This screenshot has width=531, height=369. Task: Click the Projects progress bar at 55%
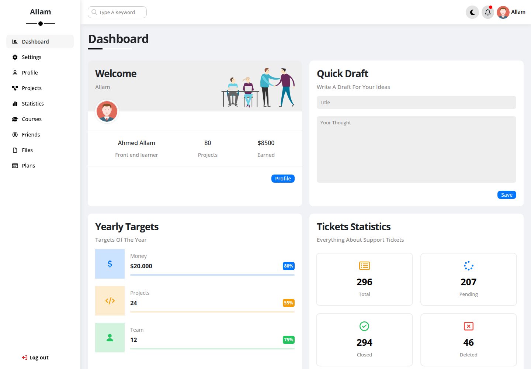tap(212, 312)
